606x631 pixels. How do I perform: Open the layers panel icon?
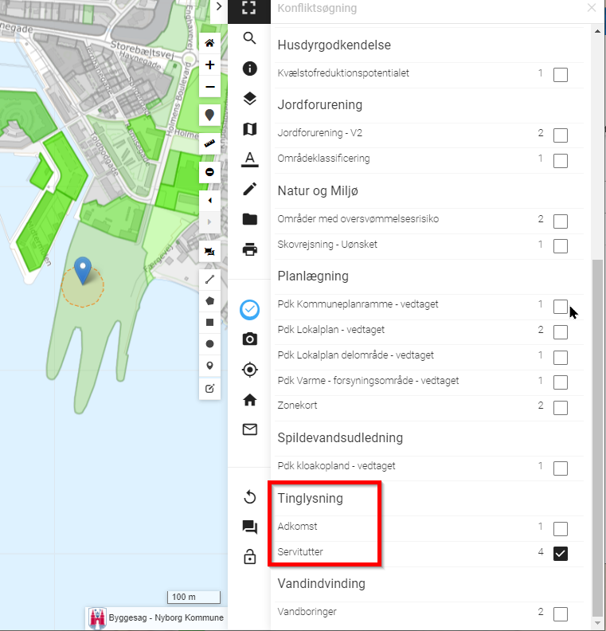pos(249,99)
